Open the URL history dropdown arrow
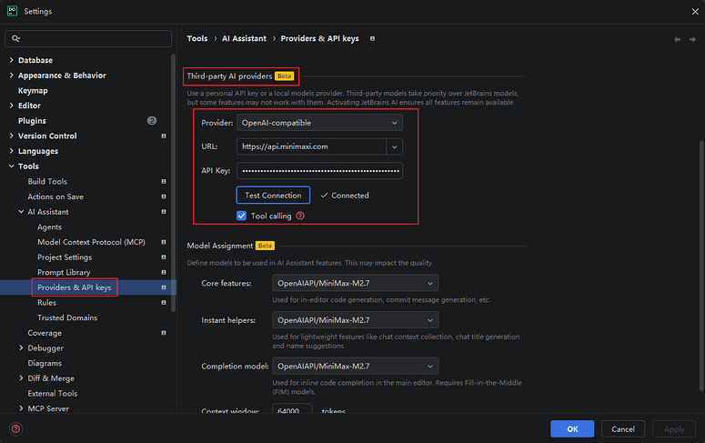The height and width of the screenshot is (443, 705). coord(394,146)
